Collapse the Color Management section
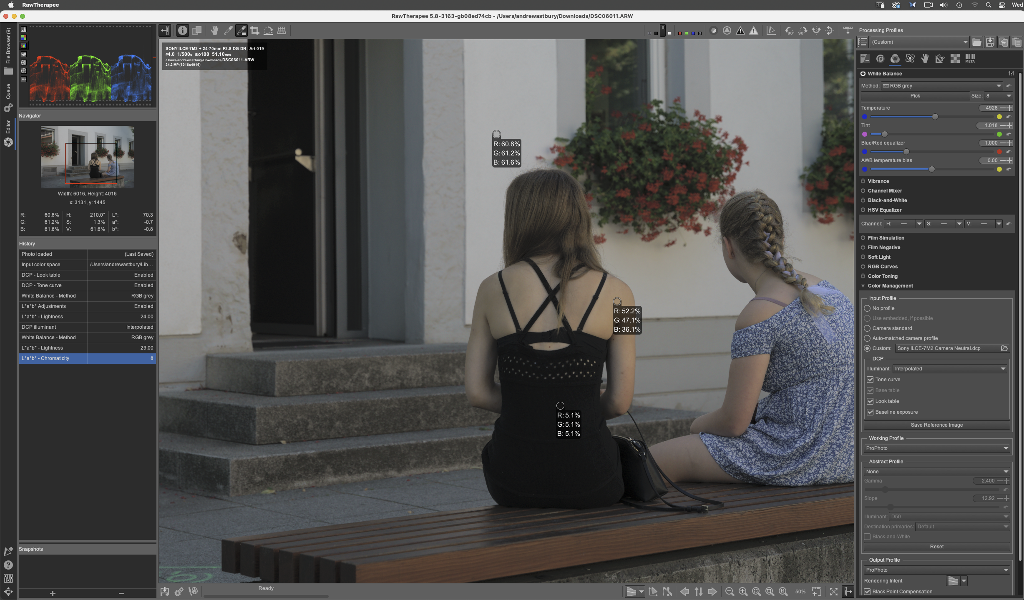The width and height of the screenshot is (1024, 600). [x=863, y=286]
